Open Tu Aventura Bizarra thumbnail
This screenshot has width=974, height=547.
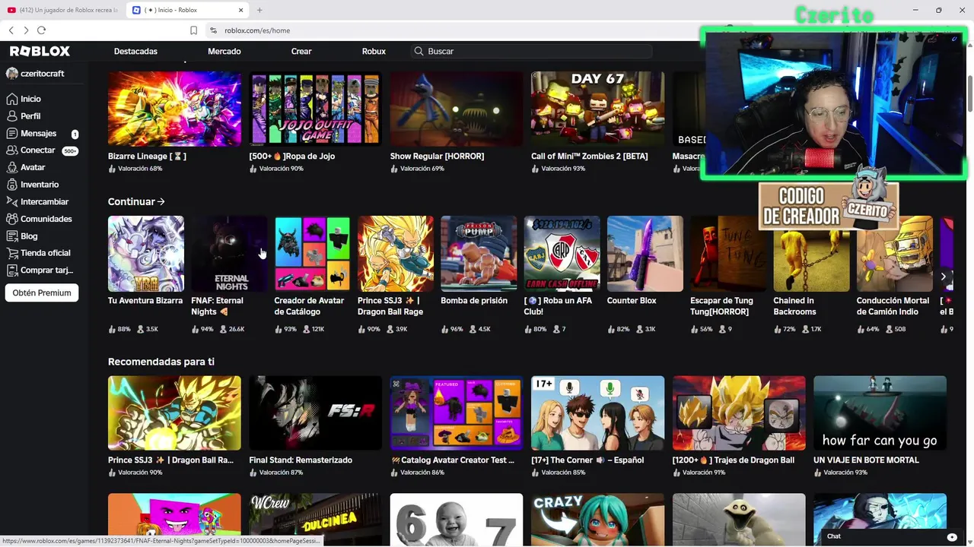click(x=146, y=254)
